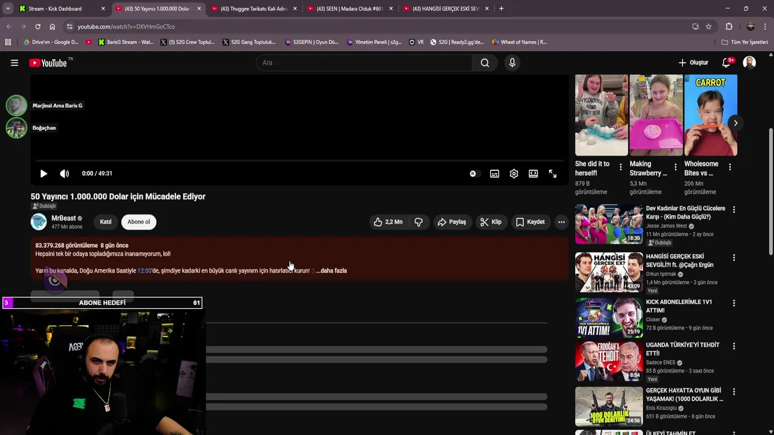Screen dimensions: 774x435
Task: Open 'She did it to herself!' short thumbnail
Action: coord(602,115)
